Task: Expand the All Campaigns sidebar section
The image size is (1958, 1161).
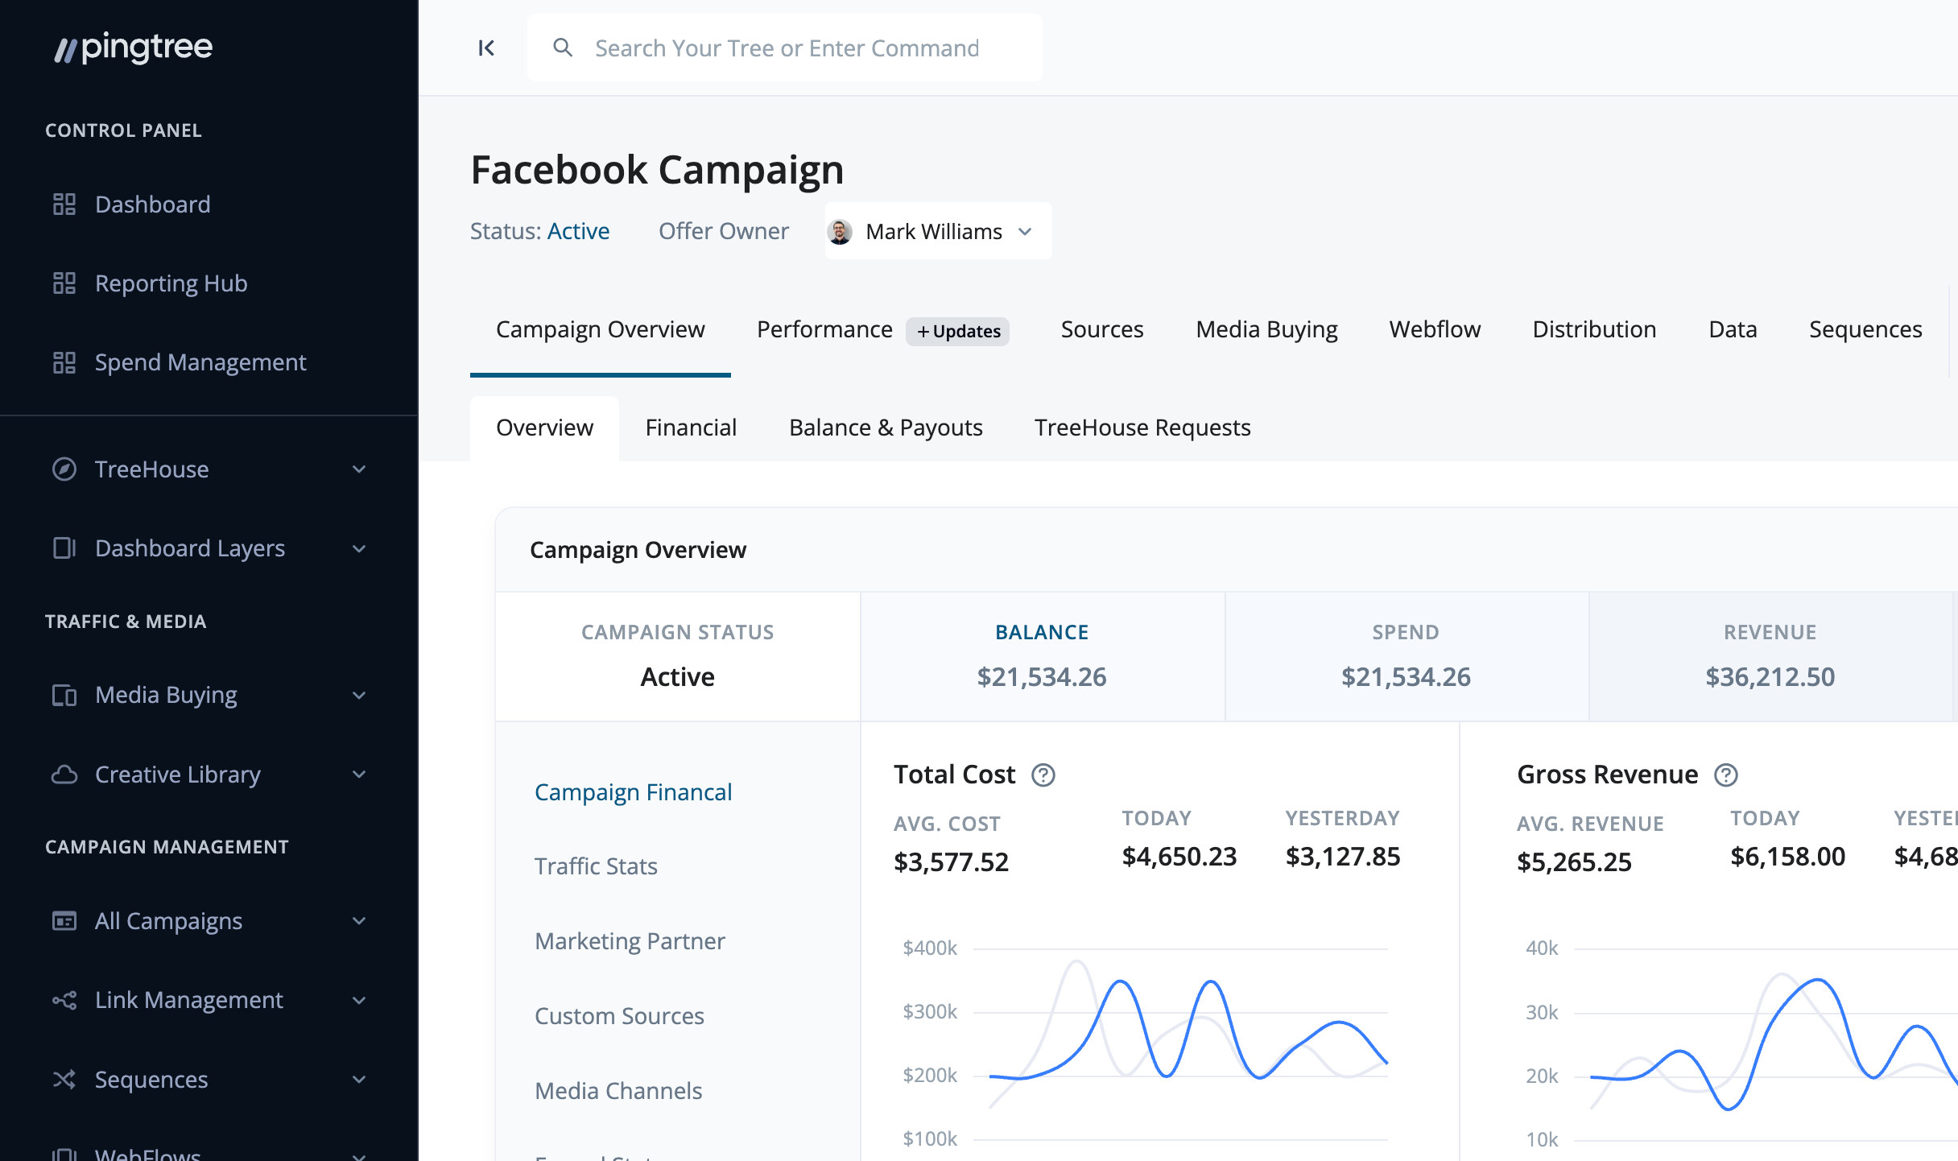Action: tap(359, 921)
